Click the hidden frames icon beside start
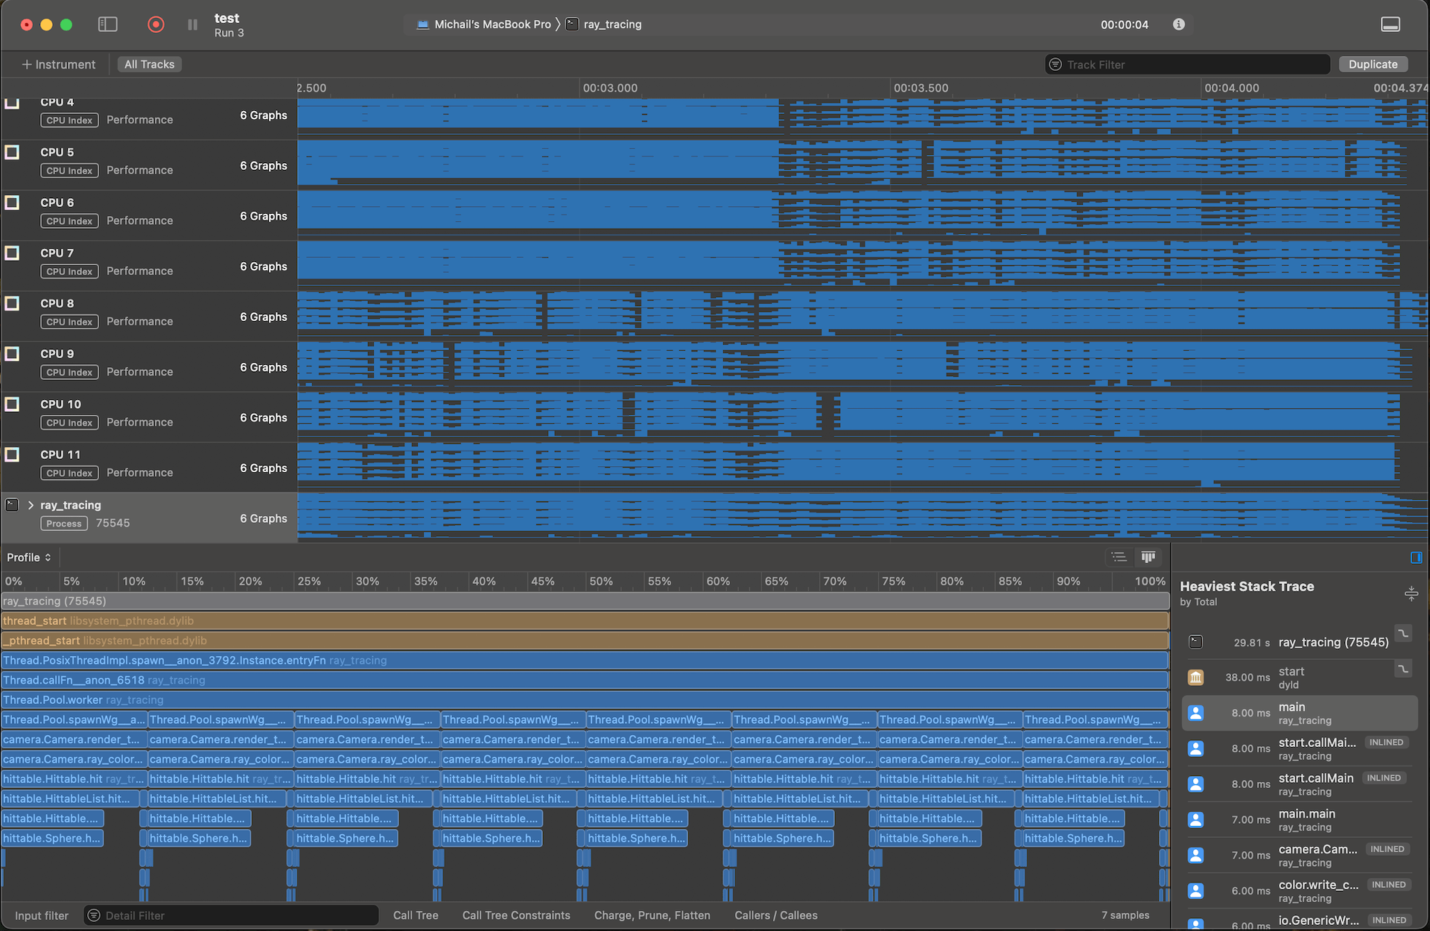This screenshot has width=1430, height=931. pyautogui.click(x=1403, y=669)
